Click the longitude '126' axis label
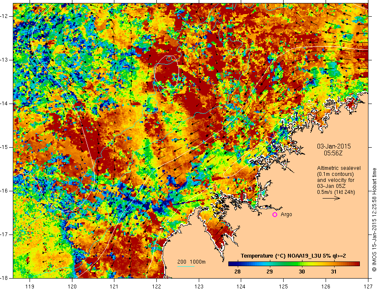Screen dimensions: 377x291 click(326, 286)
